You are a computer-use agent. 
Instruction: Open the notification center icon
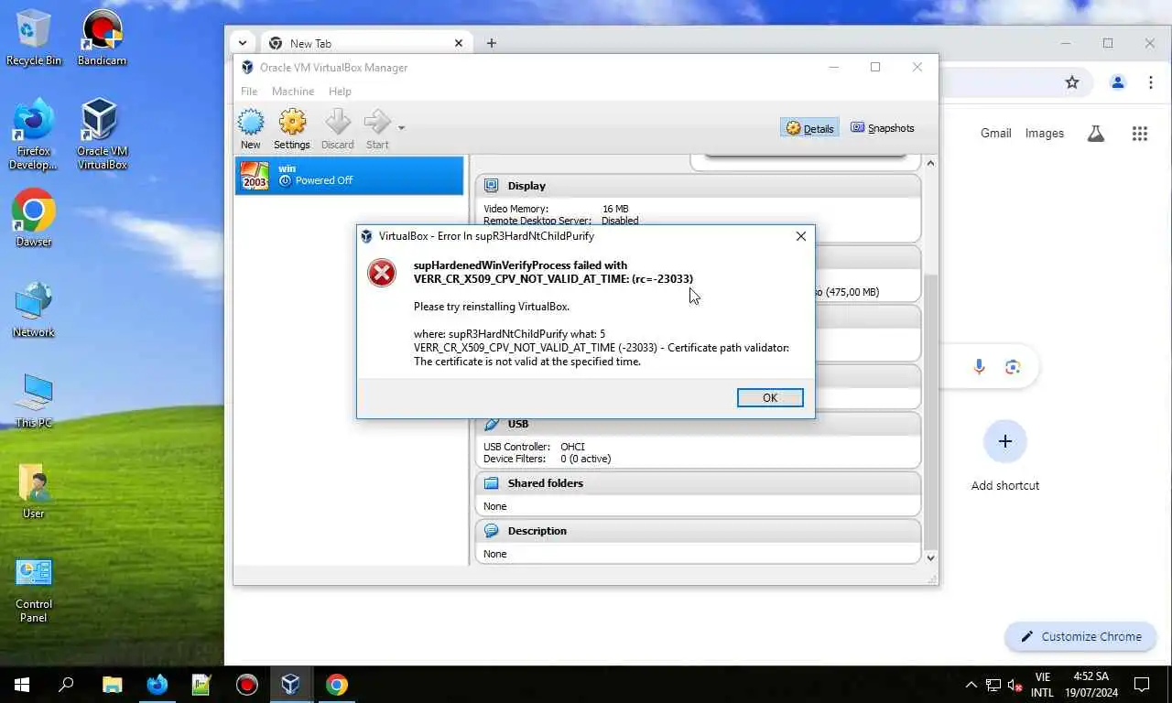(x=1142, y=685)
